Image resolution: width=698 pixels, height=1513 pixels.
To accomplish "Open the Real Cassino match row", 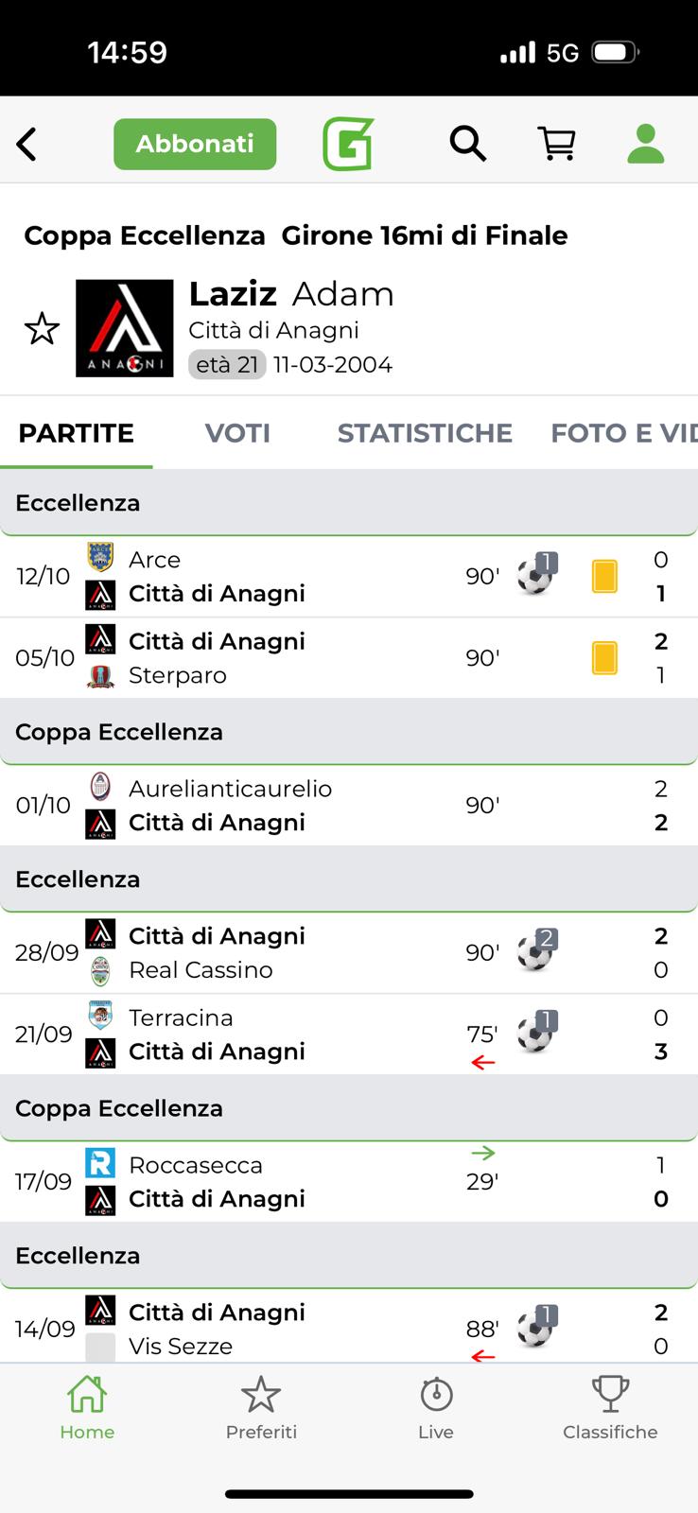I will pos(284,953).
